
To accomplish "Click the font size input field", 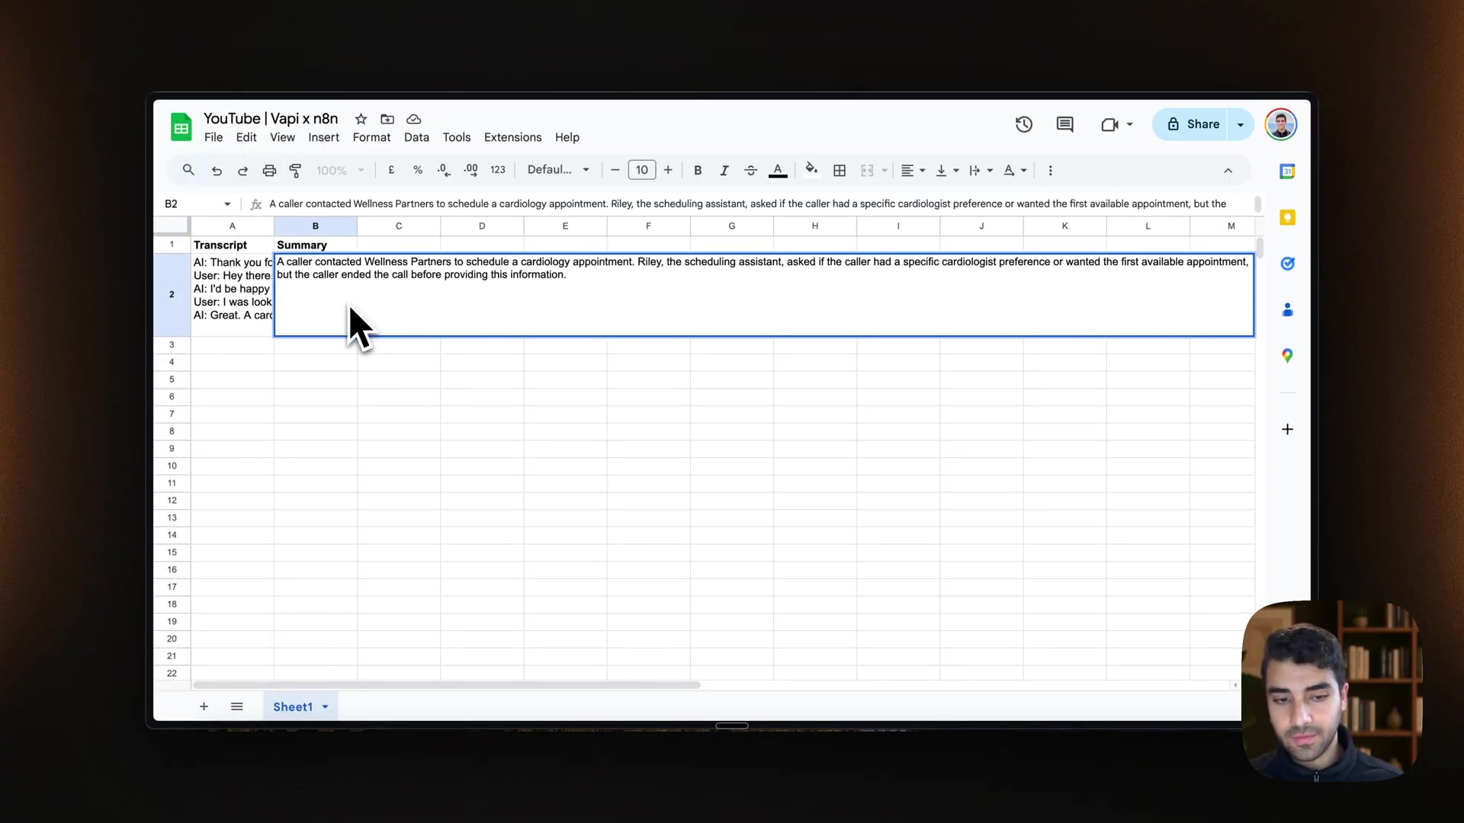I will [x=641, y=170].
